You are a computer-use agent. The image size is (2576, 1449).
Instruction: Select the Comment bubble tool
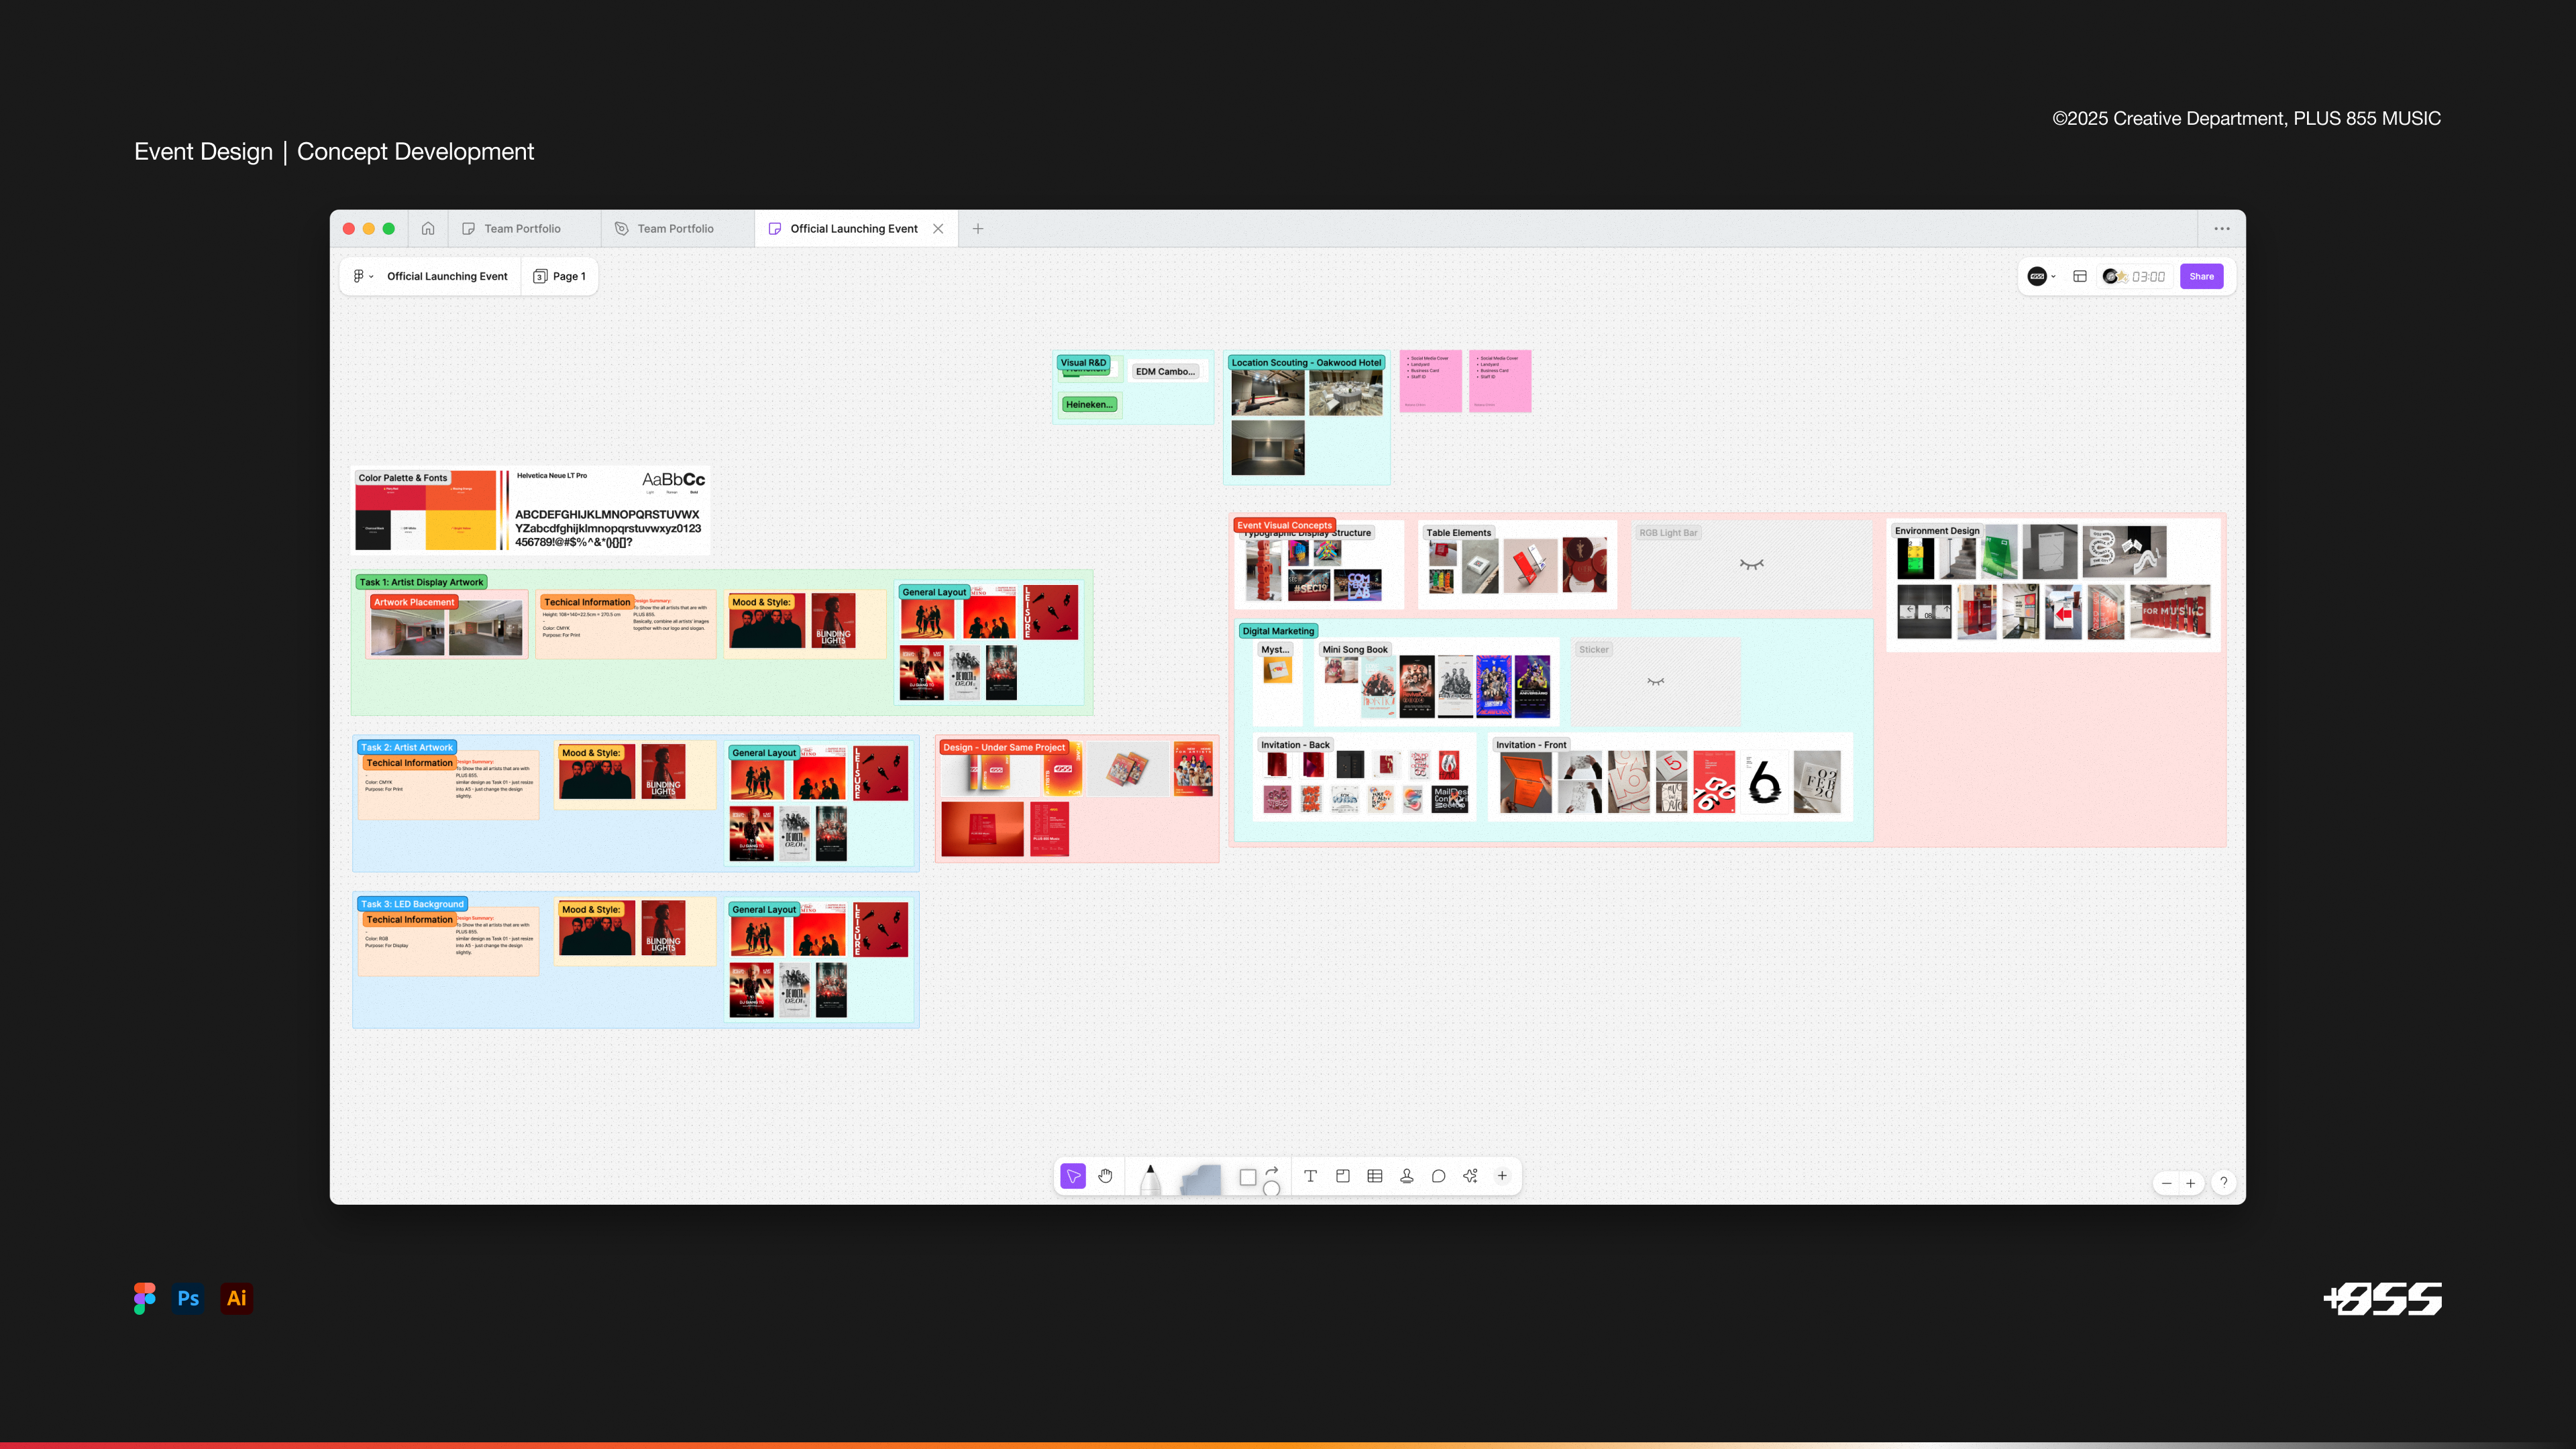1438,1176
